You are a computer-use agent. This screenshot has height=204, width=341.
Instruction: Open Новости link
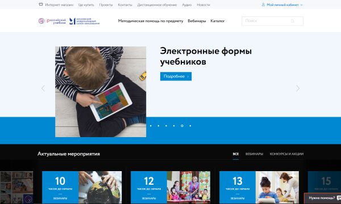(x=203, y=5)
